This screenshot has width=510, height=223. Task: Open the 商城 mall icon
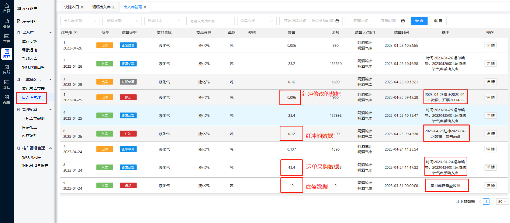(x=7, y=69)
